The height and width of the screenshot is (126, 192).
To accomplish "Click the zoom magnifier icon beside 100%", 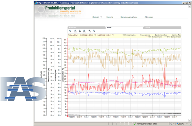I will coord(177,124).
